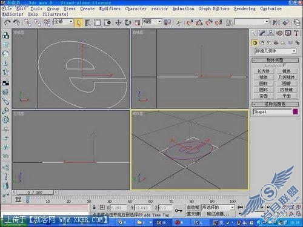Open the Modifiers menu
This screenshot has width=303, height=227.
click(x=110, y=8)
